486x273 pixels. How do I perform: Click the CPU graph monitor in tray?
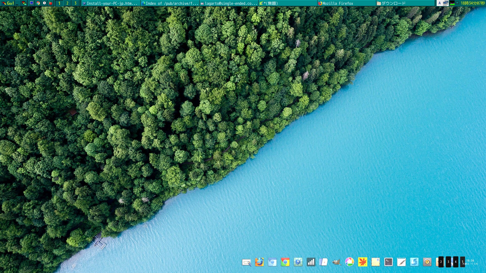tap(452, 3)
